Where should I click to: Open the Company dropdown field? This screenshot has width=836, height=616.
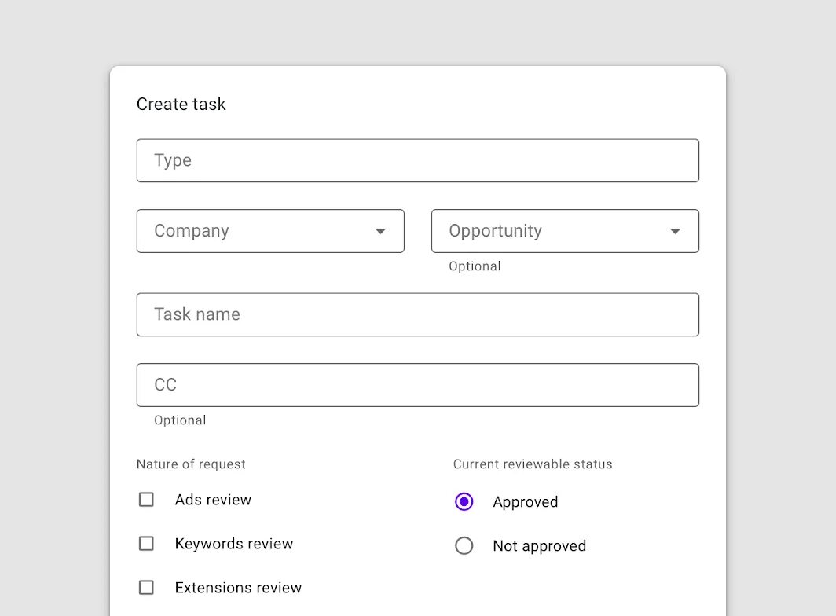[x=259, y=231]
